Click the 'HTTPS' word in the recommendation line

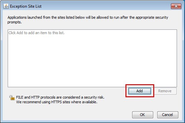57,102
